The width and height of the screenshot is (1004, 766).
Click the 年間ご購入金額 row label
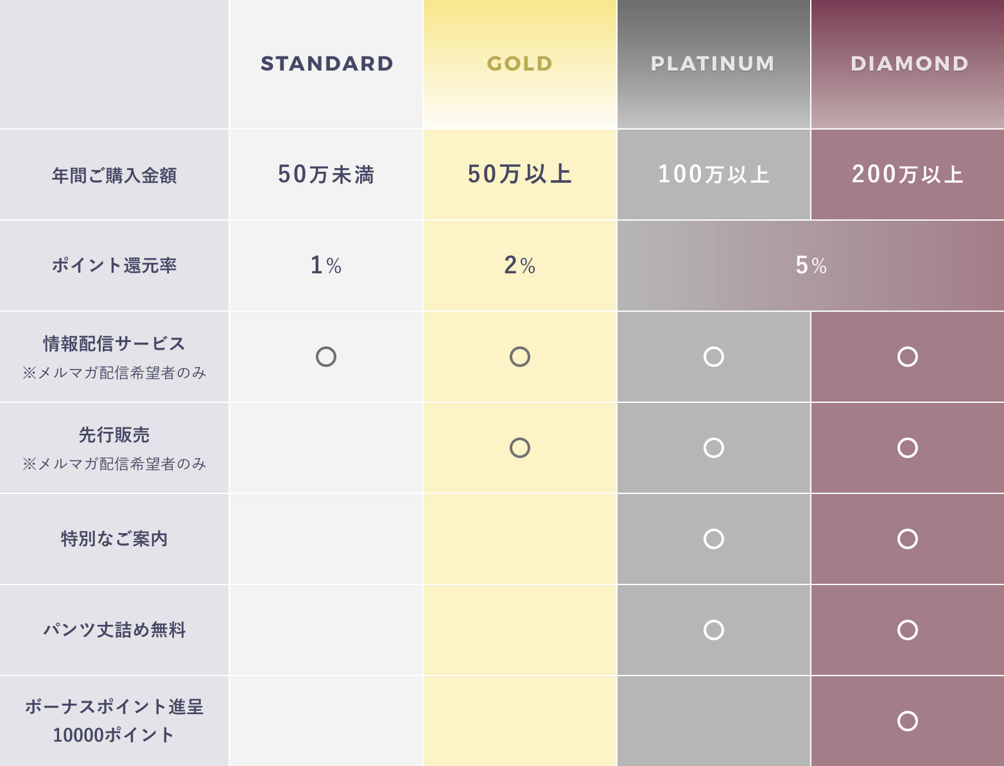(x=114, y=175)
